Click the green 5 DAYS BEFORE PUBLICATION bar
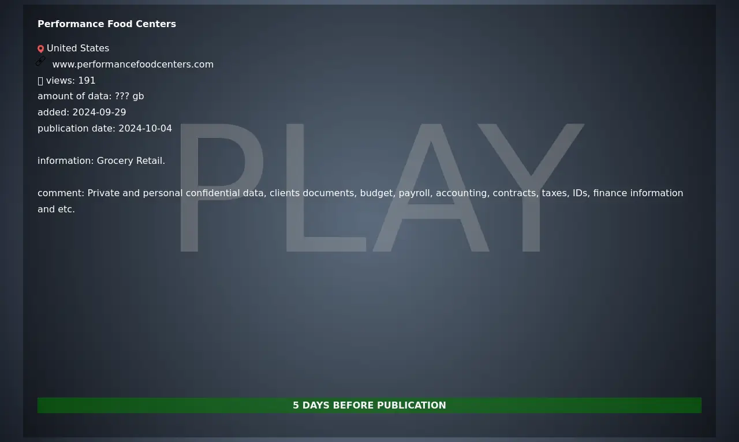This screenshot has width=739, height=442. point(369,405)
